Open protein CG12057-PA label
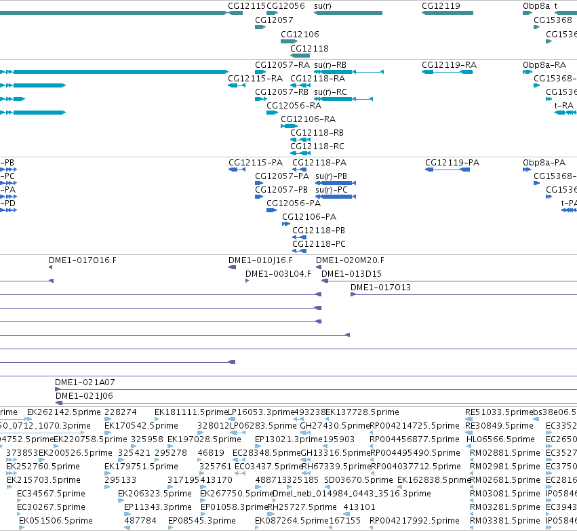Viewport: 577px width, 531px height. (x=282, y=176)
